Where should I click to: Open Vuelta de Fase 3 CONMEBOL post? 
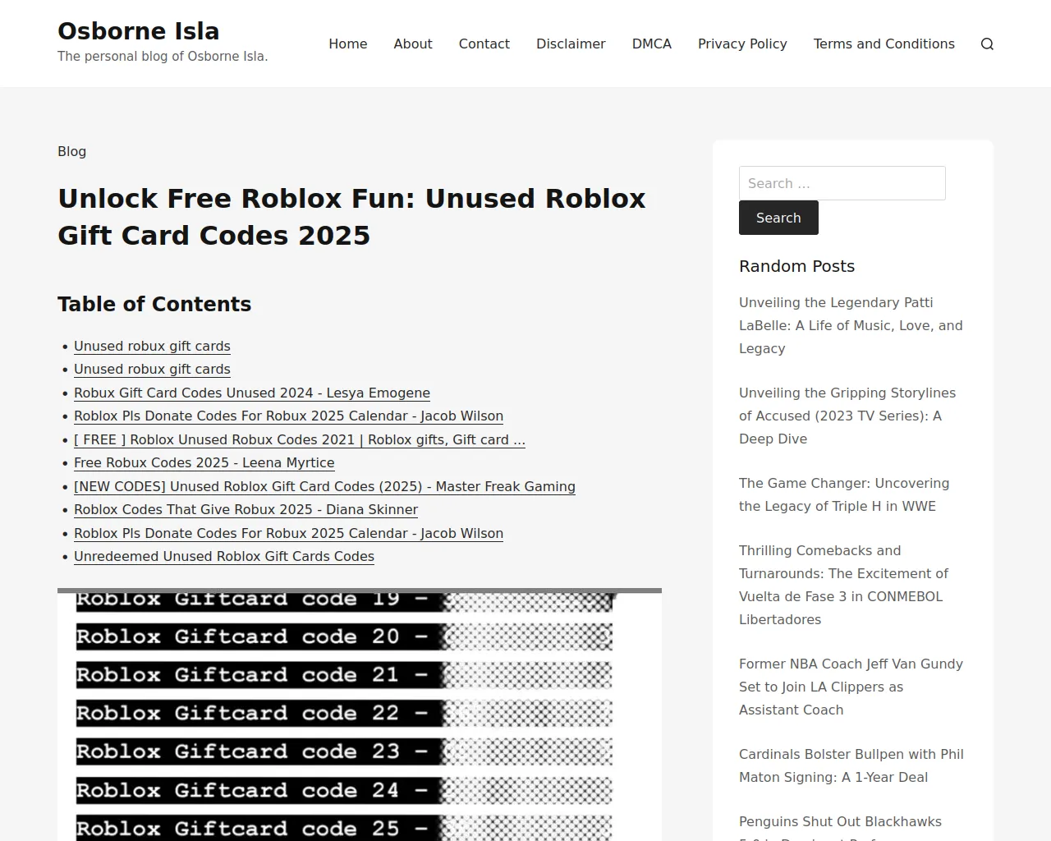click(x=843, y=585)
